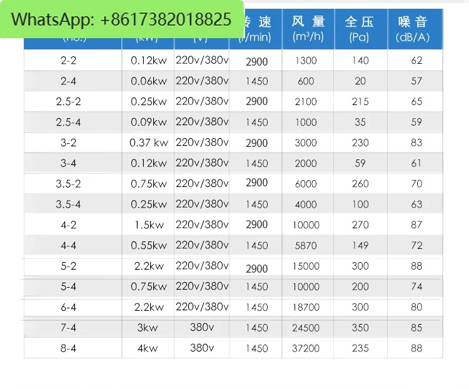Click the 380v voltage in row 8-4
The image size is (469, 389).
202,348
